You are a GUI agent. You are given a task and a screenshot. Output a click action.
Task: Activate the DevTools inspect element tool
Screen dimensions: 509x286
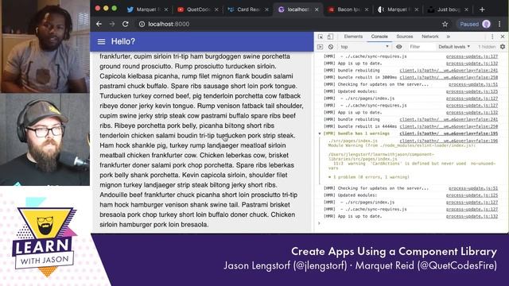(321, 37)
